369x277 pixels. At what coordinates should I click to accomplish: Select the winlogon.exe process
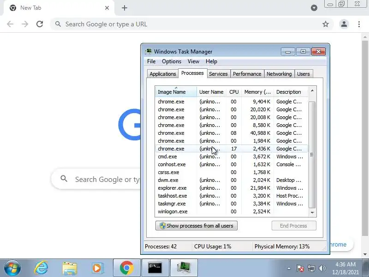[232, 211]
